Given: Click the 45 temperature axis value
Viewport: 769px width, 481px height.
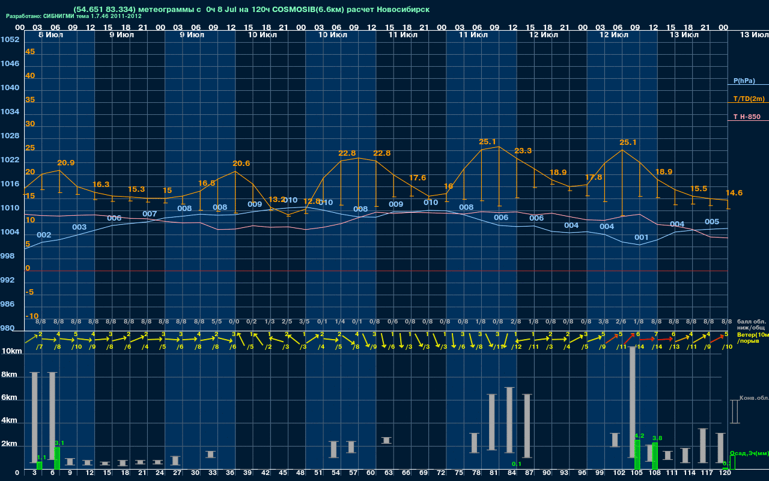Looking at the screenshot, I should click(x=30, y=52).
